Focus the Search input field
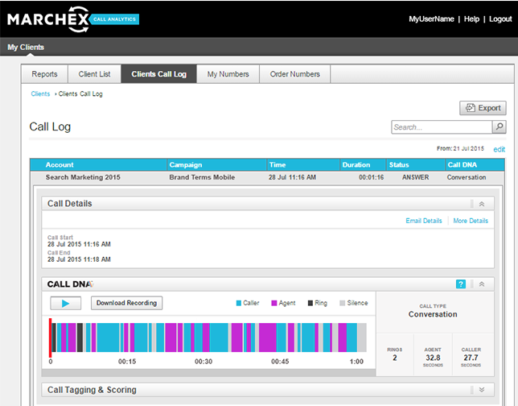The width and height of the screenshot is (518, 406). pyautogui.click(x=442, y=127)
